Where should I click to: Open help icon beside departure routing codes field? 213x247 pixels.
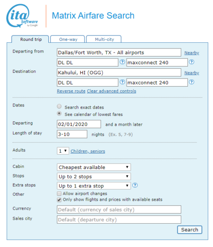[x=122, y=62]
